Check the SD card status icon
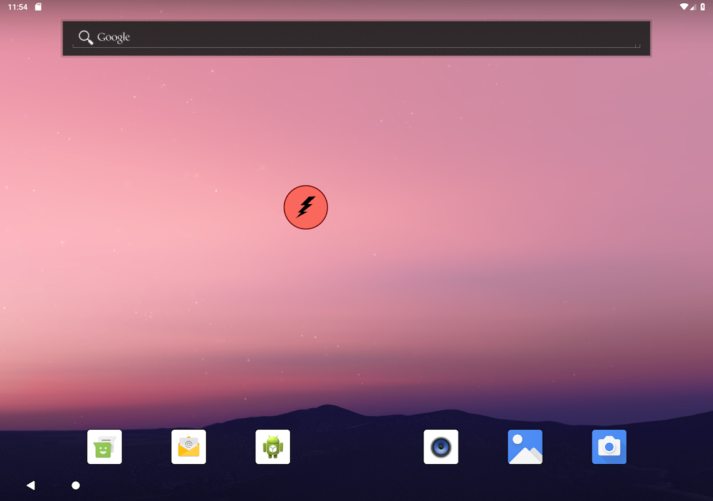 [x=39, y=7]
